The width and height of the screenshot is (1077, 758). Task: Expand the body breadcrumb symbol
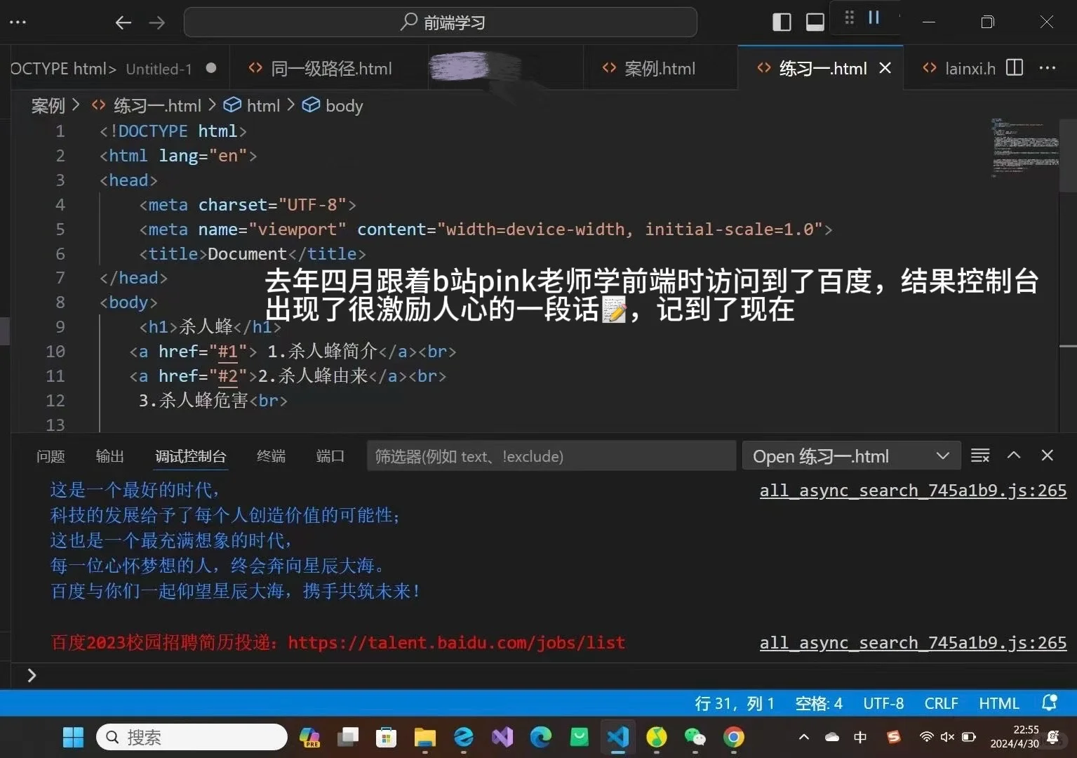[x=333, y=105]
